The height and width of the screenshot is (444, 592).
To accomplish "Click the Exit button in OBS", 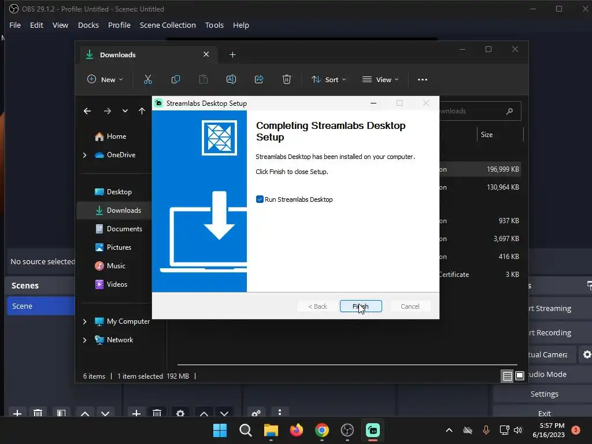I will (544, 412).
